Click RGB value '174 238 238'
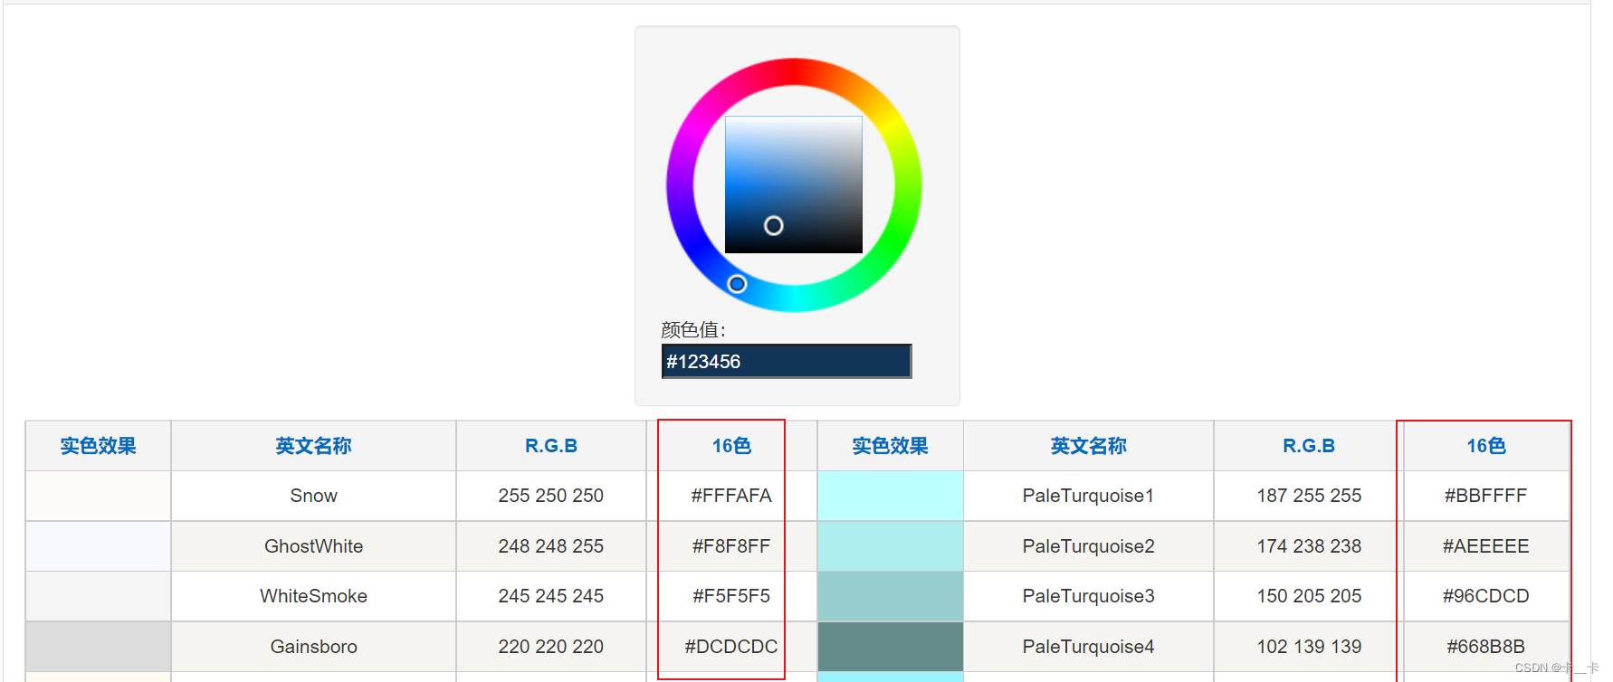 point(1309,546)
